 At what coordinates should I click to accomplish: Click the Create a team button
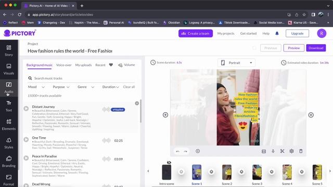196,33
